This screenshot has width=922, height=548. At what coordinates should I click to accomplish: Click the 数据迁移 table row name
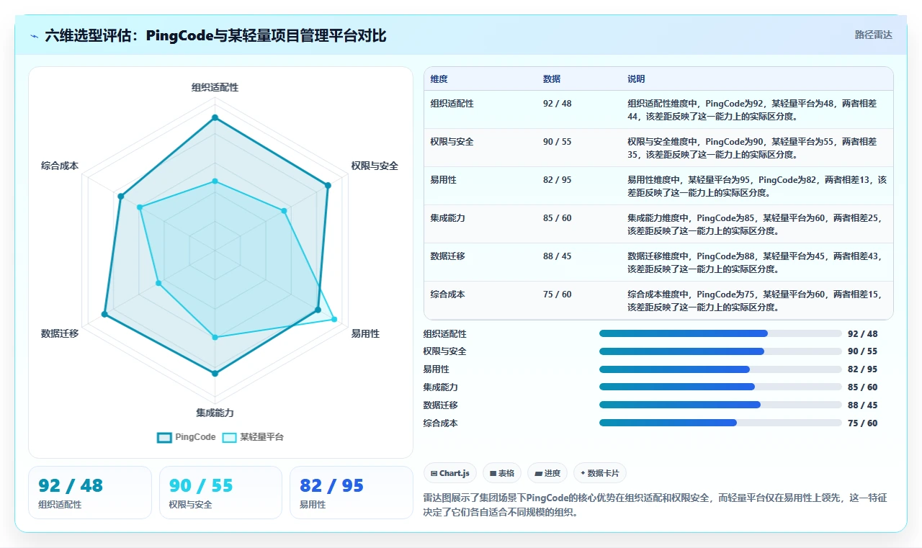[448, 256]
